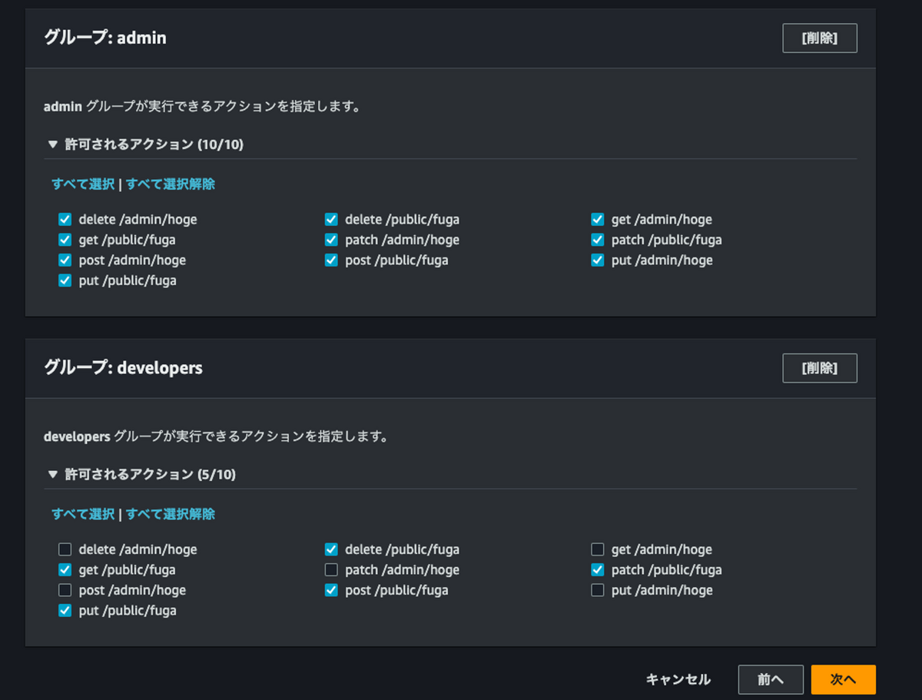The image size is (922, 700).
Task: Disable patch /admin/hoge for admin group
Action: [330, 240]
